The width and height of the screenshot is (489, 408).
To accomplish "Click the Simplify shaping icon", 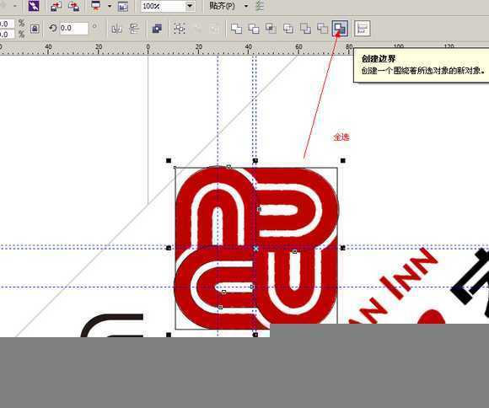I will pos(287,29).
